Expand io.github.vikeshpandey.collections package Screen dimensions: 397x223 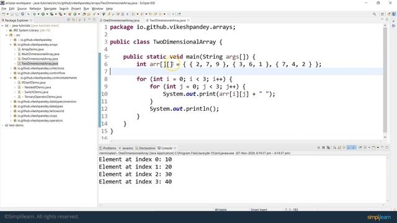pyautogui.click(x=11, y=68)
